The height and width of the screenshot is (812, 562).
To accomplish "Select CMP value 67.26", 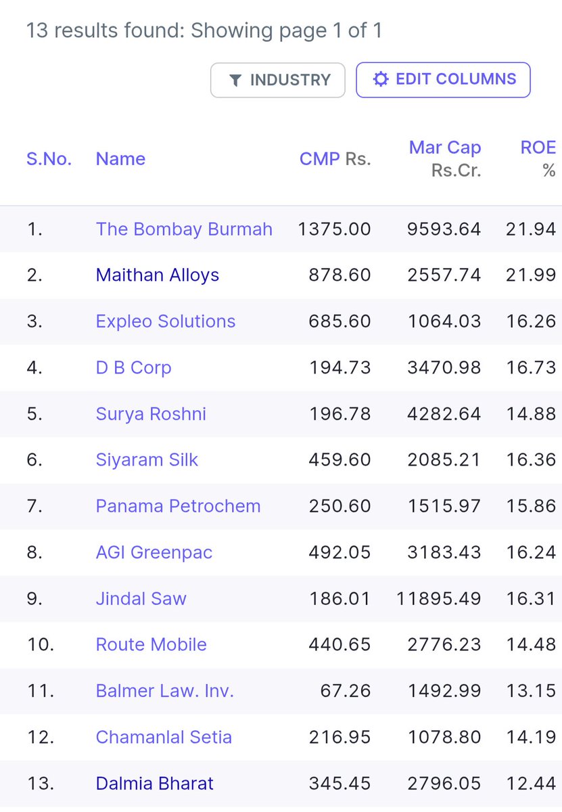I will coord(346,691).
